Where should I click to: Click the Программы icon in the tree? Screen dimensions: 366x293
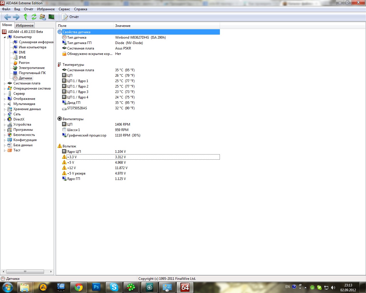[x=10, y=130]
